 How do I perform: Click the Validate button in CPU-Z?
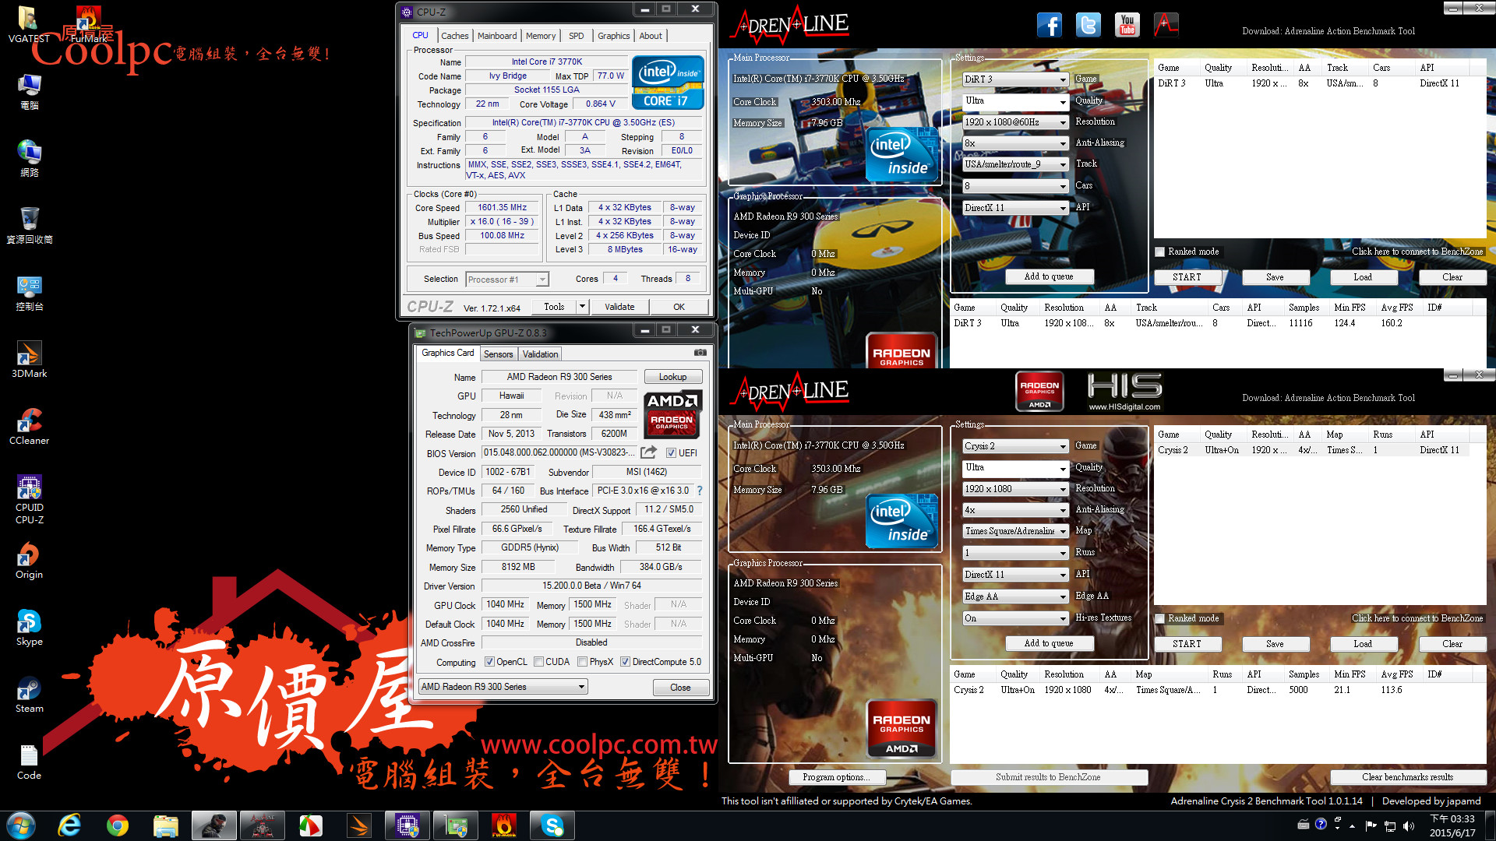click(x=619, y=307)
